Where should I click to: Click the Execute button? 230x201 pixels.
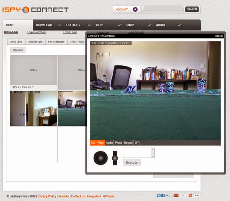pos(132,162)
